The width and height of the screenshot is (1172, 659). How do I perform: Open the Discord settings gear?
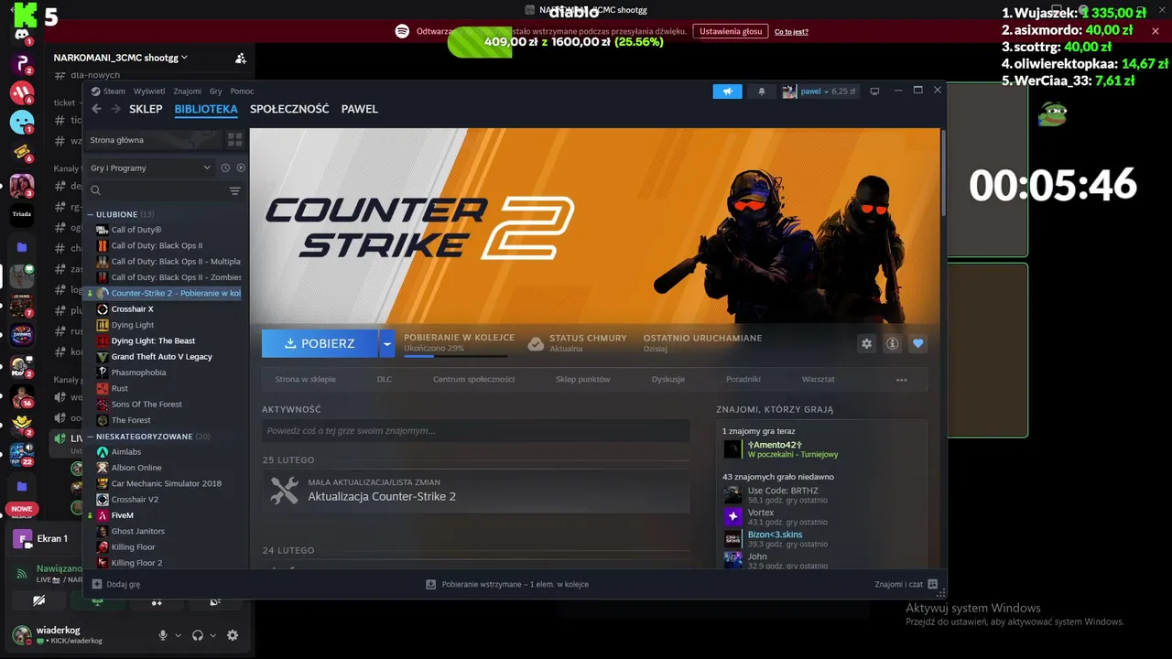(x=233, y=635)
